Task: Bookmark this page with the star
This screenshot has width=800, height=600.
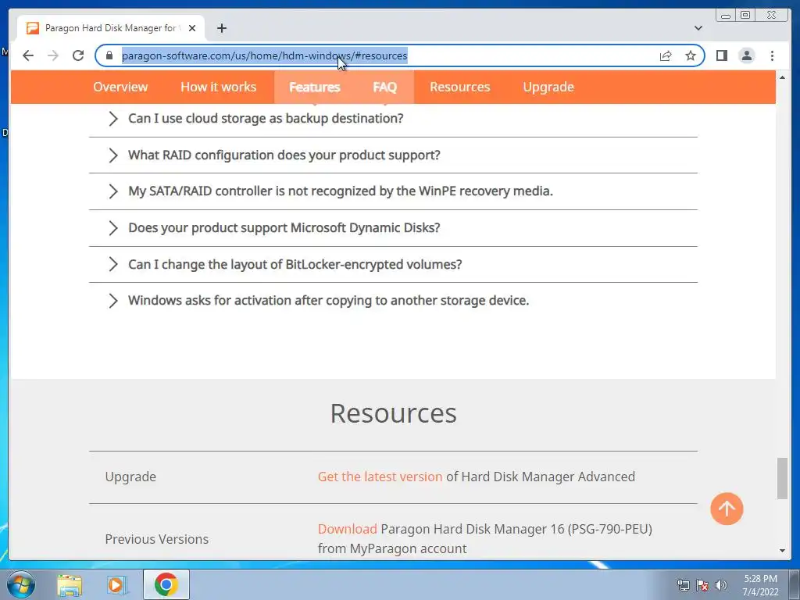Action: [691, 55]
